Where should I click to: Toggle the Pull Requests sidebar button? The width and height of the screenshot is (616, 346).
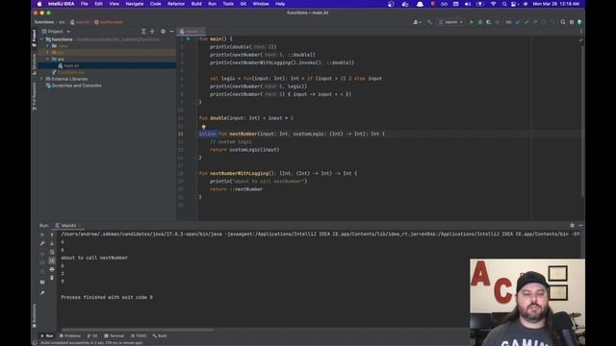[35, 96]
